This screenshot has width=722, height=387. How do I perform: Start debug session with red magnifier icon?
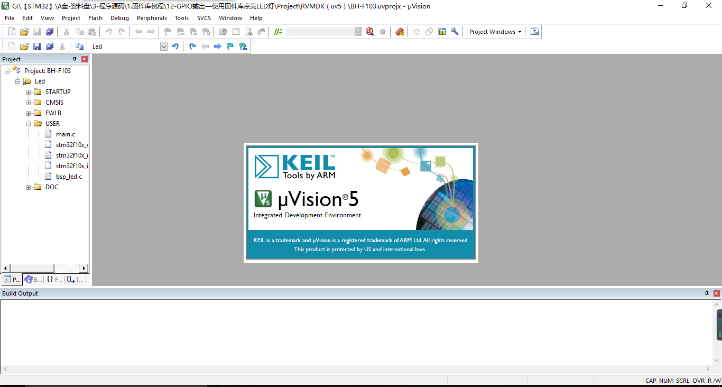369,32
